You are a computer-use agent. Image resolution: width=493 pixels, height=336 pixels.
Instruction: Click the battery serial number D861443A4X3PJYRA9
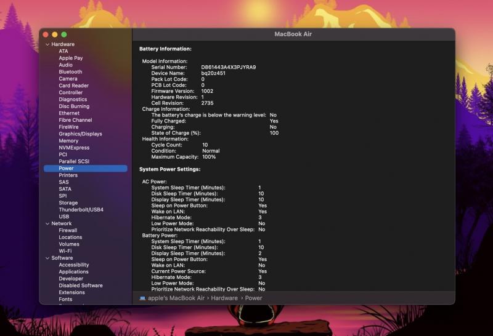(x=229, y=68)
